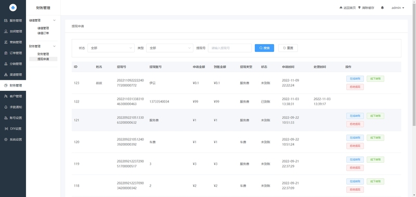
Task: Click the 服务管理 sidebar icon
Action: coord(6,21)
